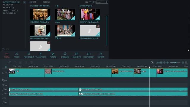Switch to the TEXT/CREDIT tab
Screen dimensions: 190x107
pos(29,55)
